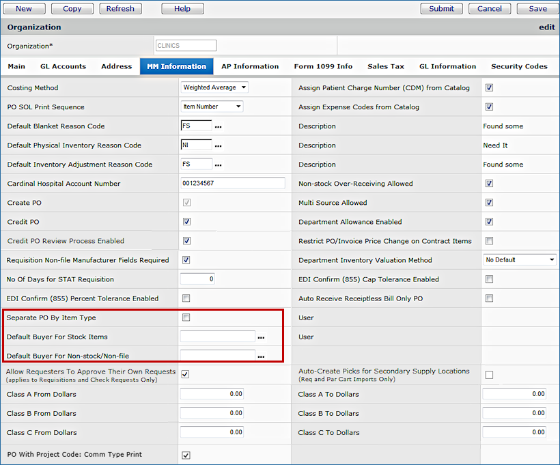Open Department Inventory Valuation Method dropdown
The height and width of the screenshot is (465, 560).
[x=520, y=260]
